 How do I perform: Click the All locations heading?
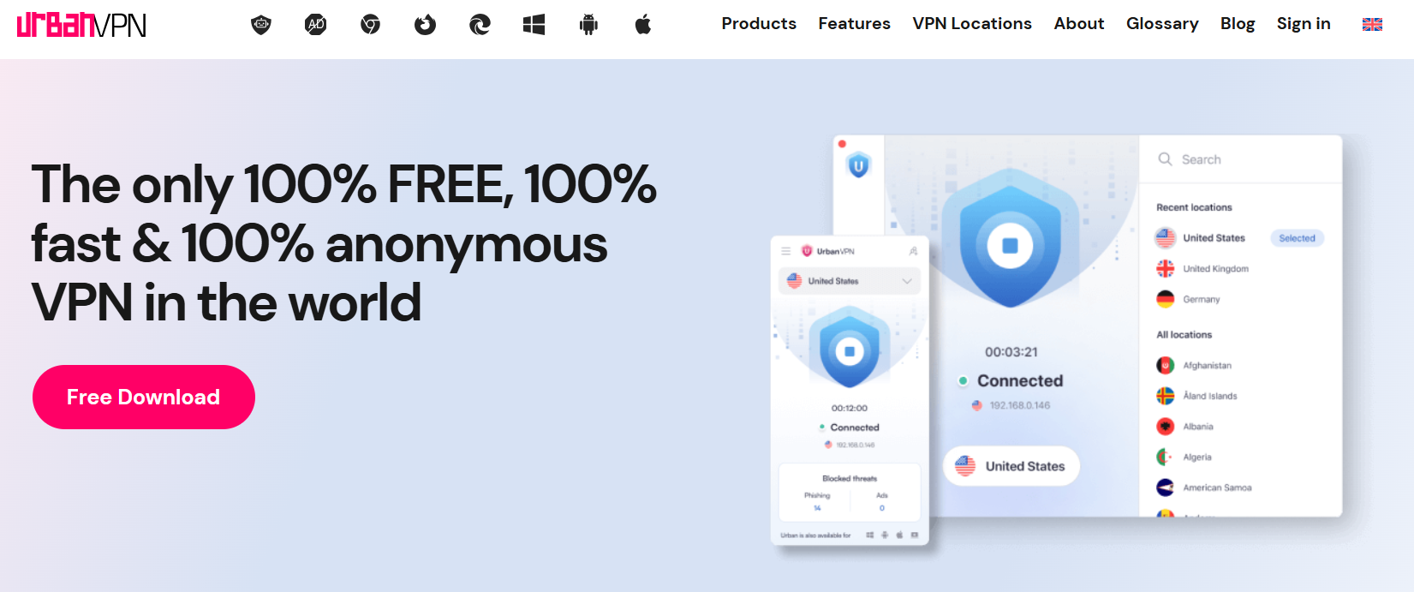1184,335
